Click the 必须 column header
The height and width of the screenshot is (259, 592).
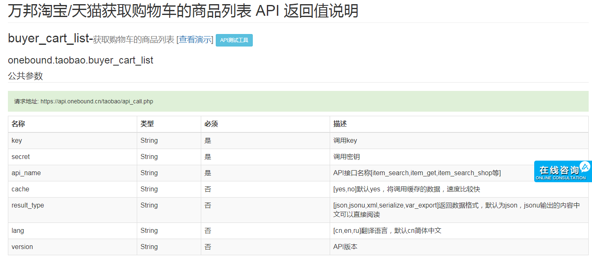pos(265,124)
